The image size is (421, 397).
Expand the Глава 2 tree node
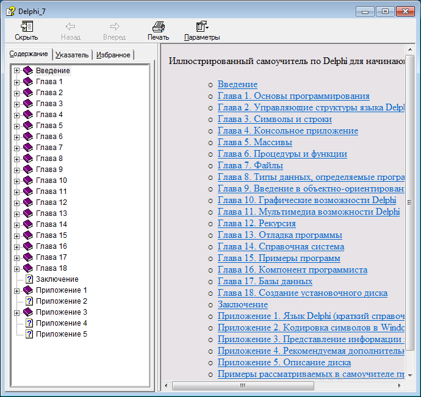(16, 93)
